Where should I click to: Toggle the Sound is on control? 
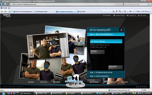[x=131, y=15]
